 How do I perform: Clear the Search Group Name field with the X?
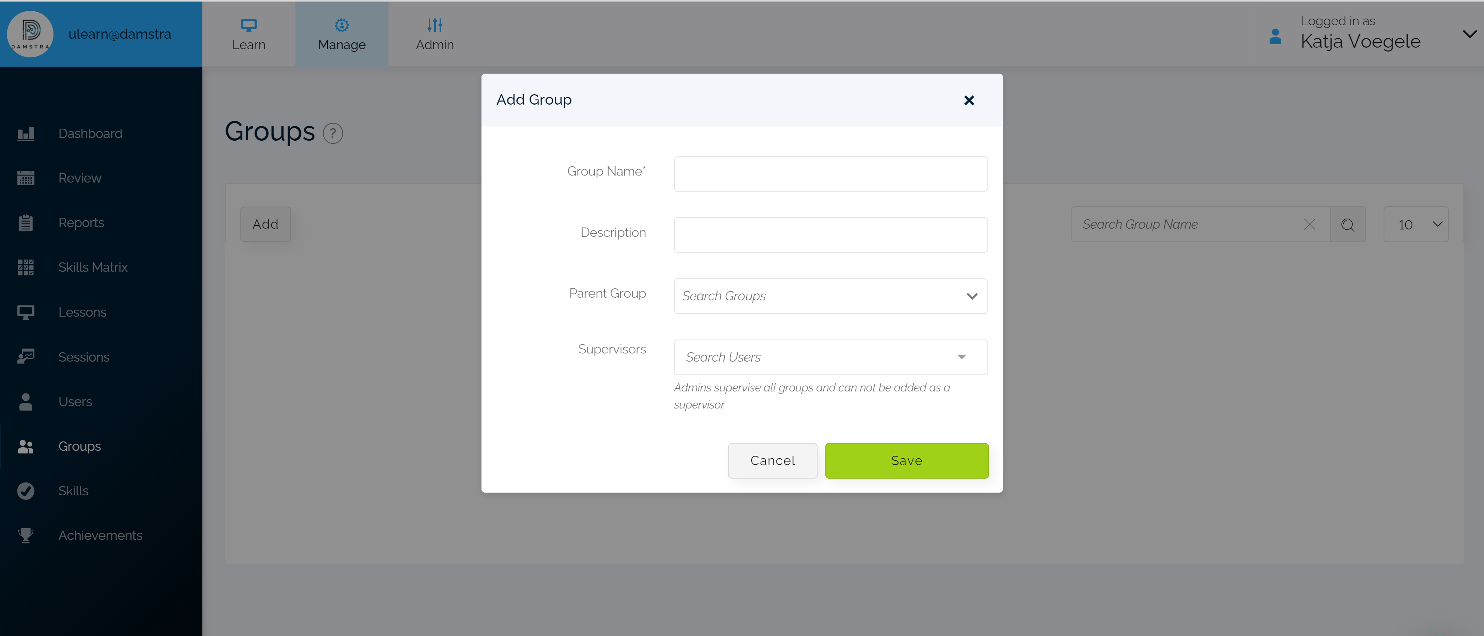[x=1310, y=225]
